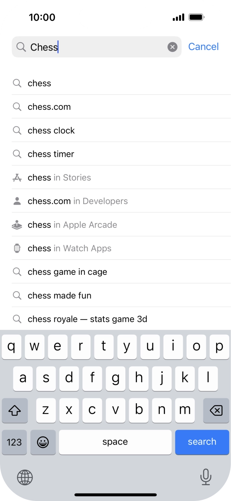Select the chess clock suggestion
The image size is (231, 501).
[x=51, y=130]
